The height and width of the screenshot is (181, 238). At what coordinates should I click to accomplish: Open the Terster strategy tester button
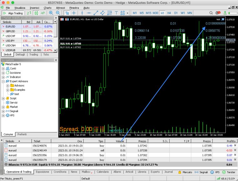pyautogui.click(x=229, y=172)
